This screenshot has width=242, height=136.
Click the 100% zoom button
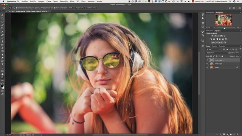[x=71, y=8]
